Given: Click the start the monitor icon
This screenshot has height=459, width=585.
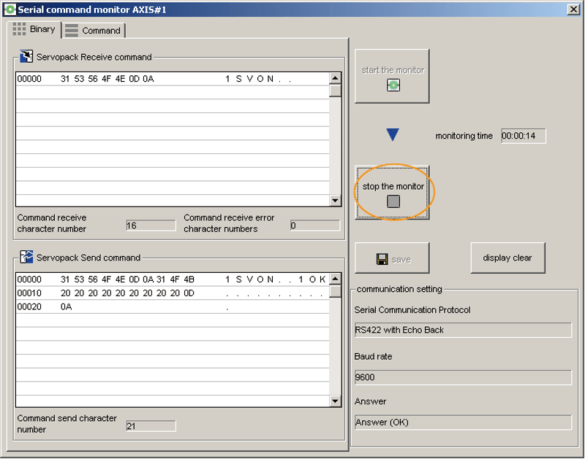Looking at the screenshot, I should click(x=393, y=85).
